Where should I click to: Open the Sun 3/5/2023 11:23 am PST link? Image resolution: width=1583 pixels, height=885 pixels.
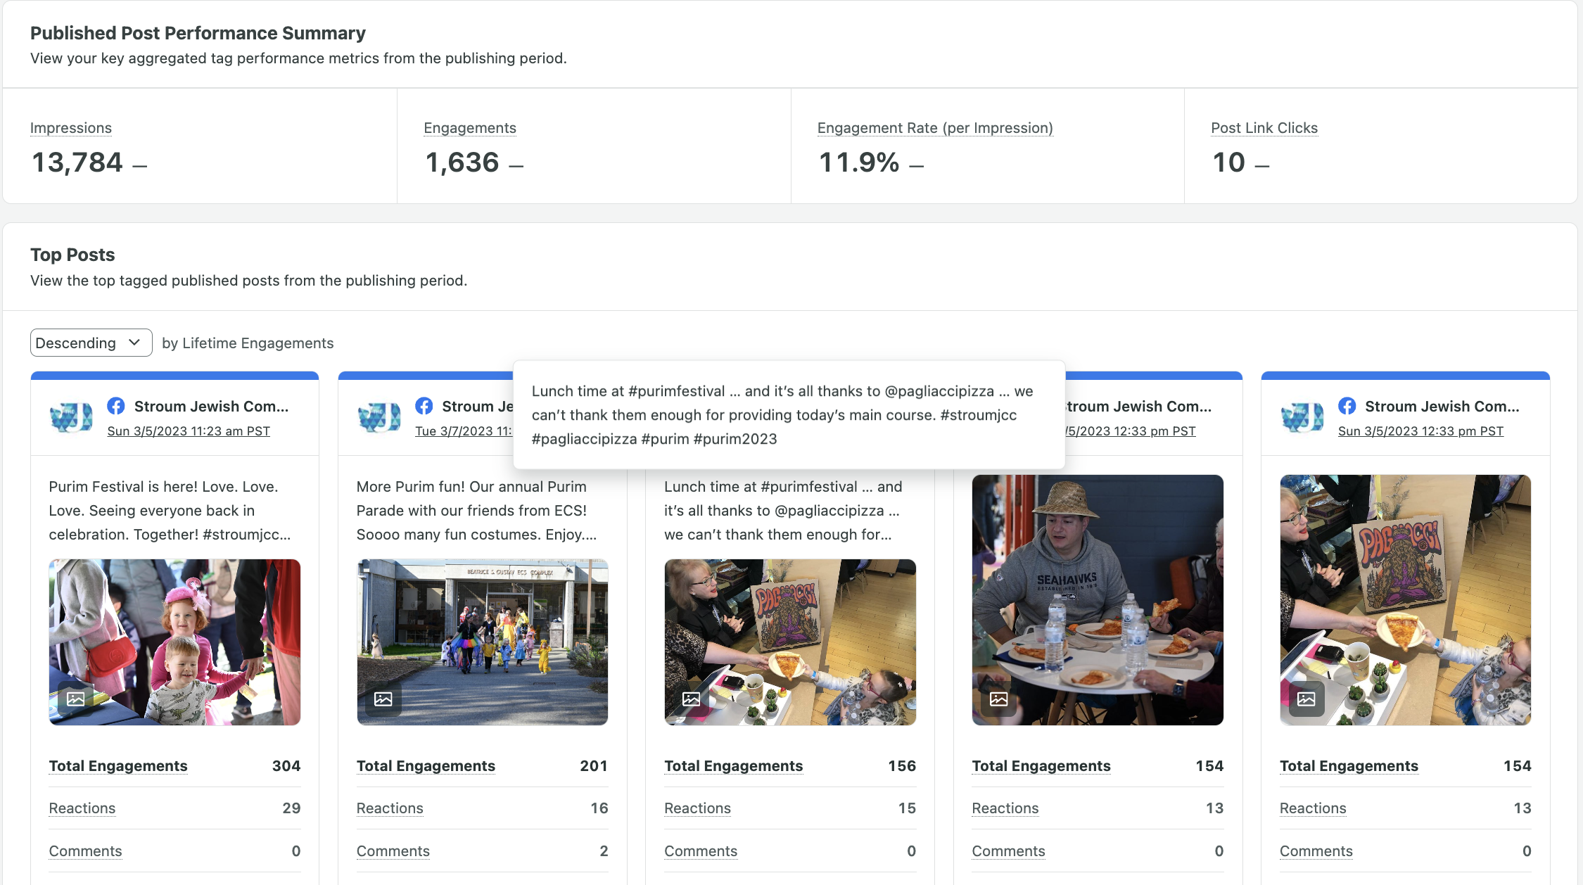tap(188, 431)
